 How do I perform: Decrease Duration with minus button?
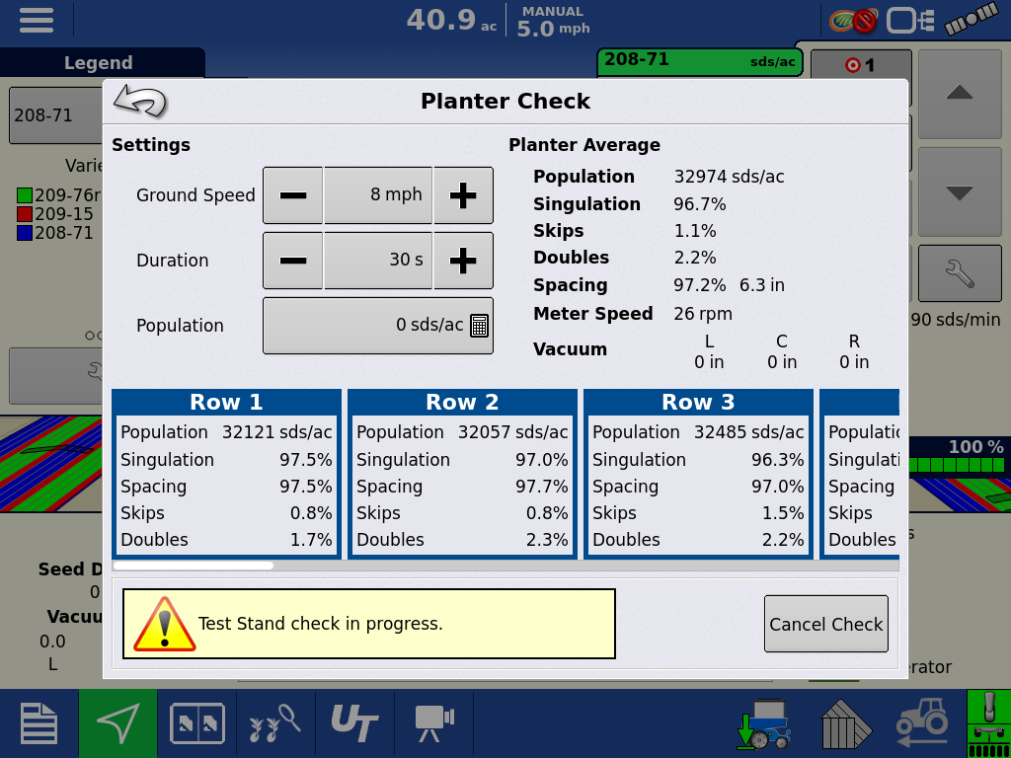click(x=292, y=261)
